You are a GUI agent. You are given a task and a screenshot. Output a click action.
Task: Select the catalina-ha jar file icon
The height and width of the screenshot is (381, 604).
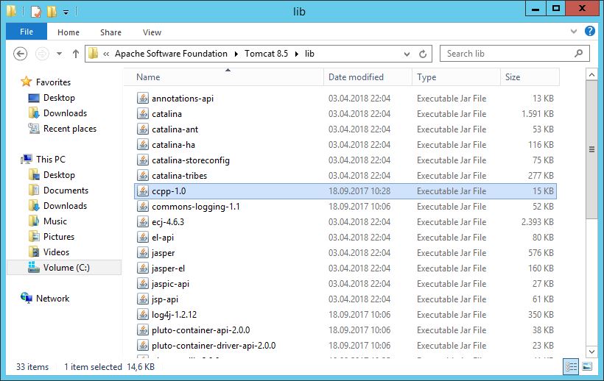(x=142, y=145)
